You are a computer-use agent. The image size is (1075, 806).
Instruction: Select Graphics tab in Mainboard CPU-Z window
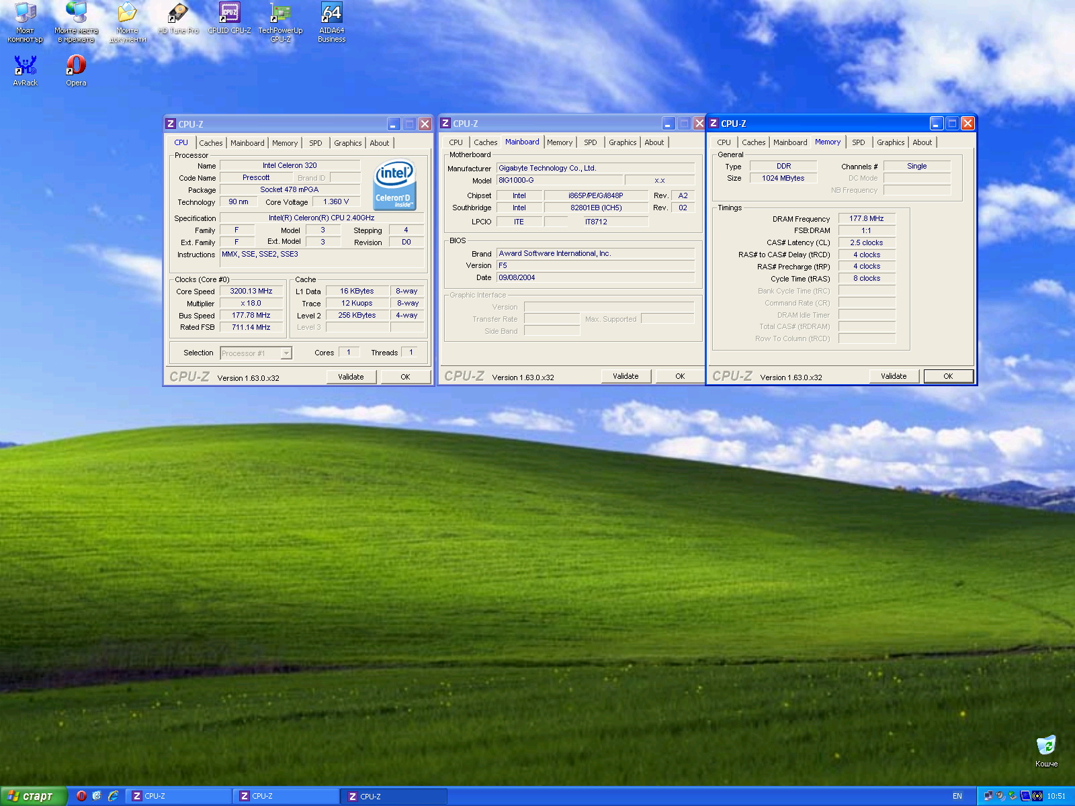pos(622,142)
